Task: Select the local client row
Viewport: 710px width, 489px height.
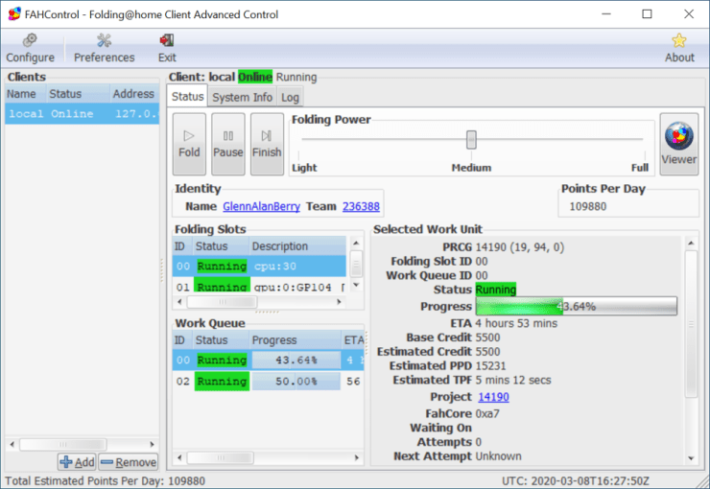Action: click(82, 113)
